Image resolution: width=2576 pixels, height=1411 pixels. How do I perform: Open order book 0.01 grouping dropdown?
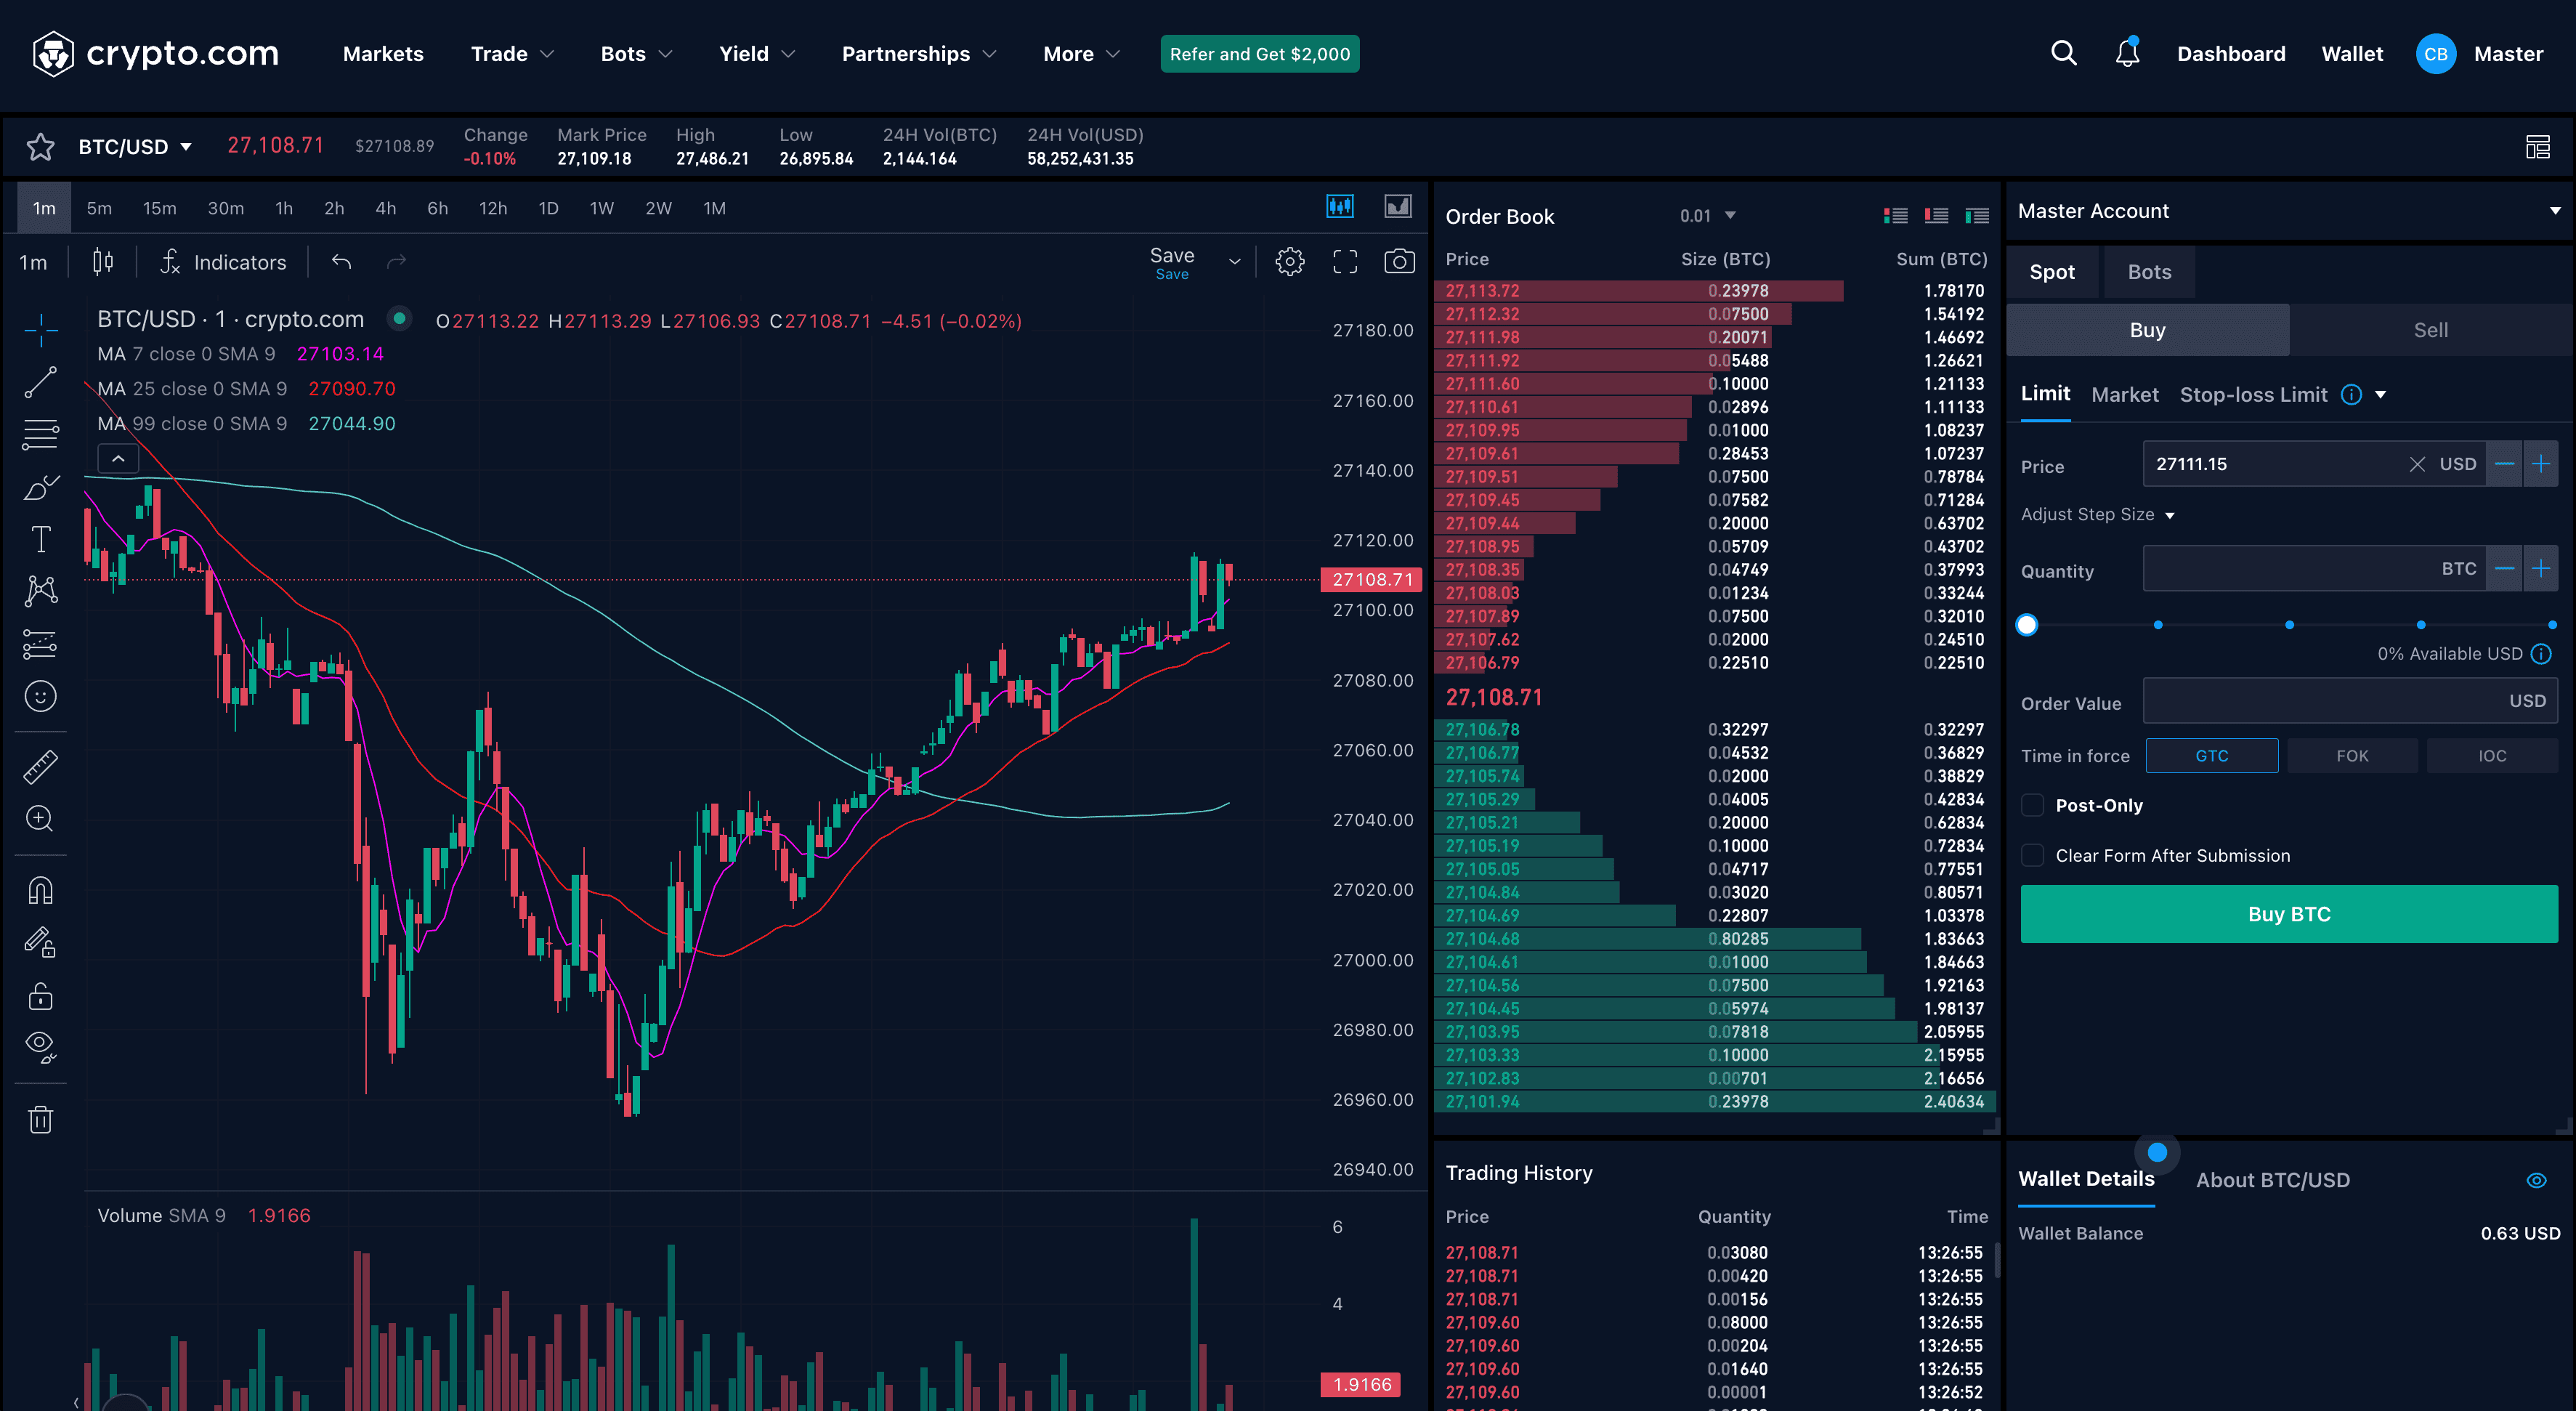(1708, 216)
